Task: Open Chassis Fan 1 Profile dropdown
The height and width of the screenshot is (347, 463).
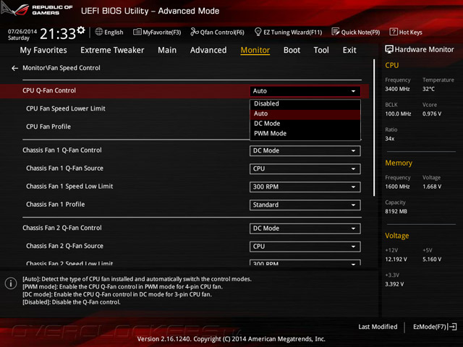Action: [305, 205]
